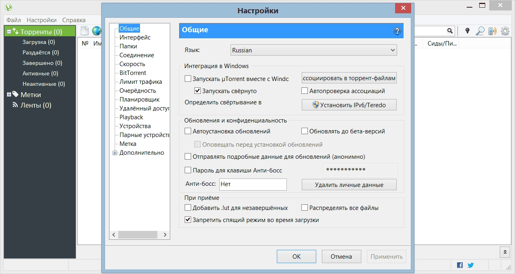The height and width of the screenshot is (274, 515).
Task: Open the Справка menu
Action: click(74, 19)
